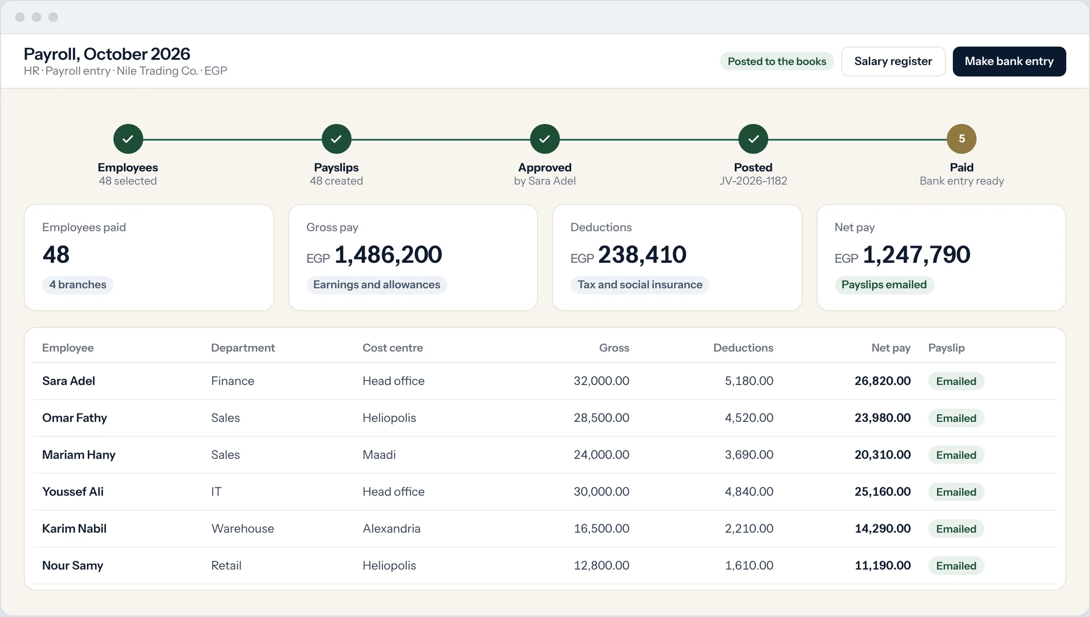Select the Paid step number 5 circle
Screen dimensions: 1090x617
(x=961, y=139)
